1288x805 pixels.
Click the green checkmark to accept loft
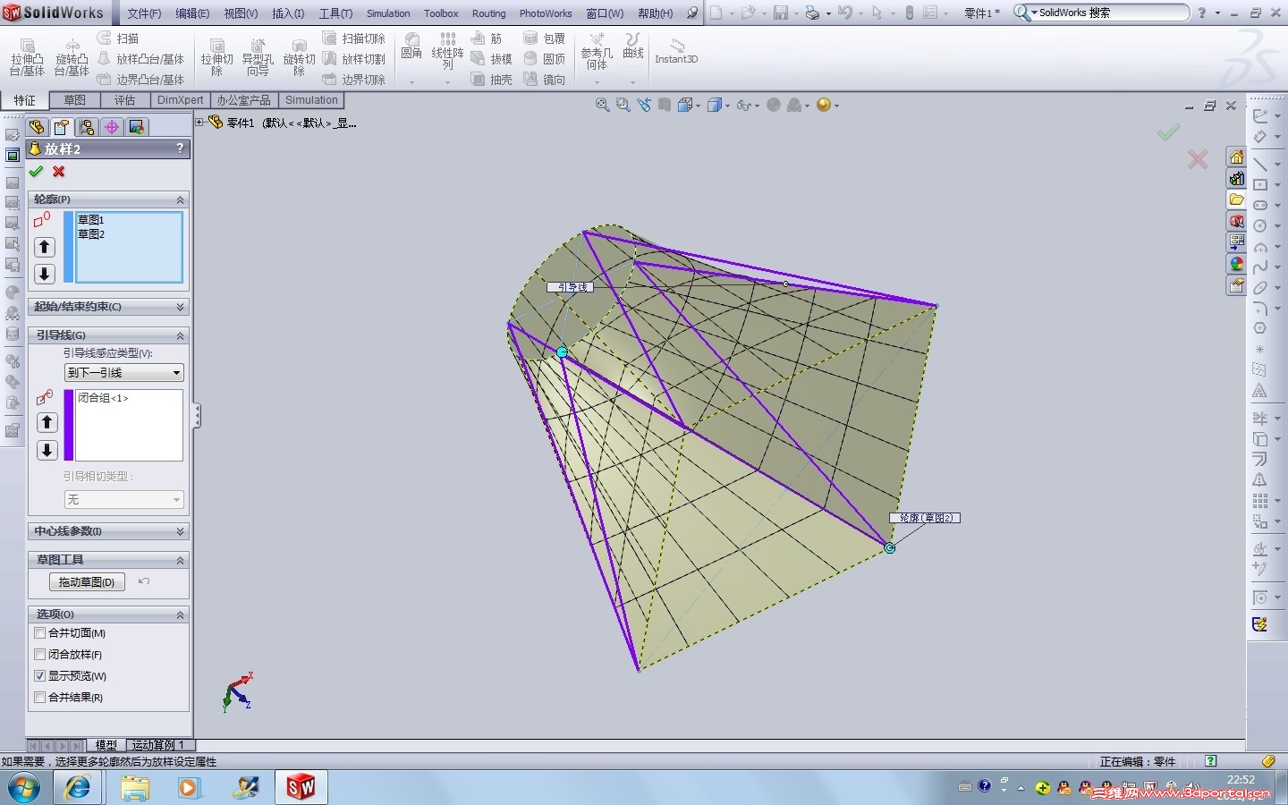coord(36,172)
